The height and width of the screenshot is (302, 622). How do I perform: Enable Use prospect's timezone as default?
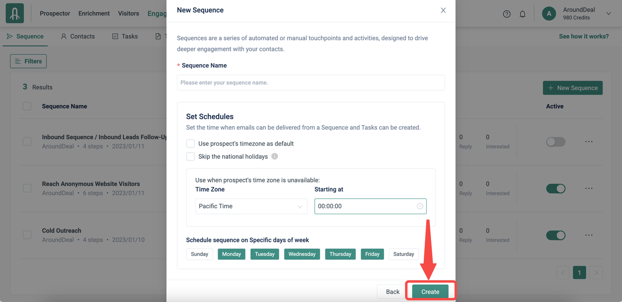[x=190, y=144]
